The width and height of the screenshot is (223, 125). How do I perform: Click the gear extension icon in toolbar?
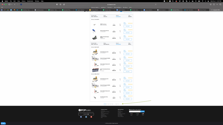[x=60, y=4]
